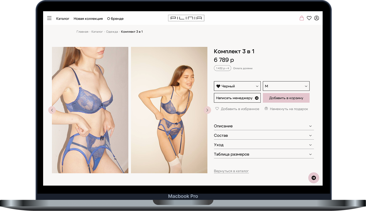366x211 pixels.
Task: Click the PILINIA logo
Action: tap(186, 18)
